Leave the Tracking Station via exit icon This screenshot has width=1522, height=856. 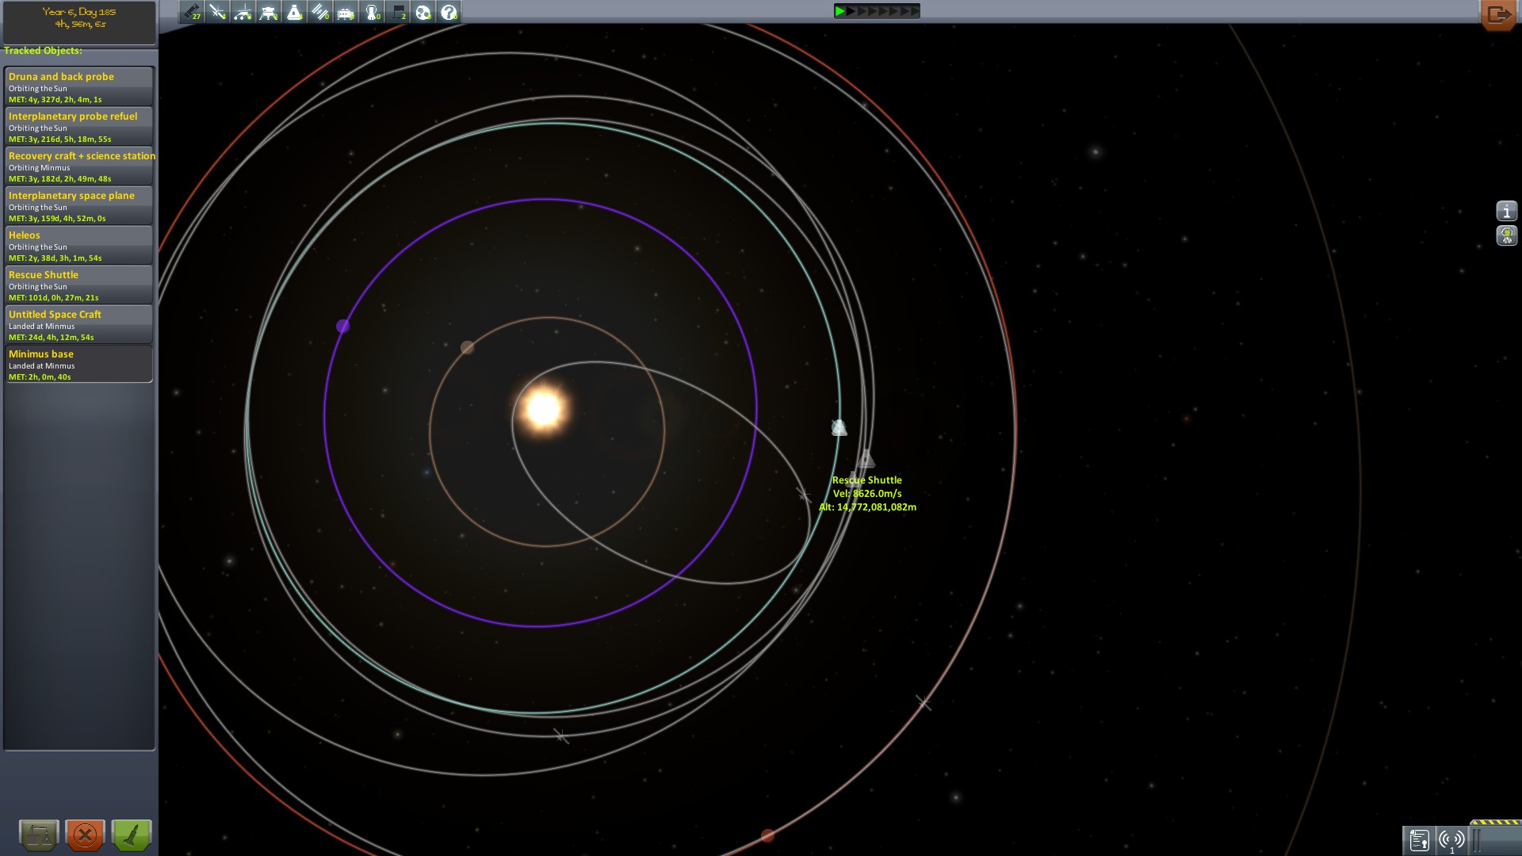coord(1497,14)
